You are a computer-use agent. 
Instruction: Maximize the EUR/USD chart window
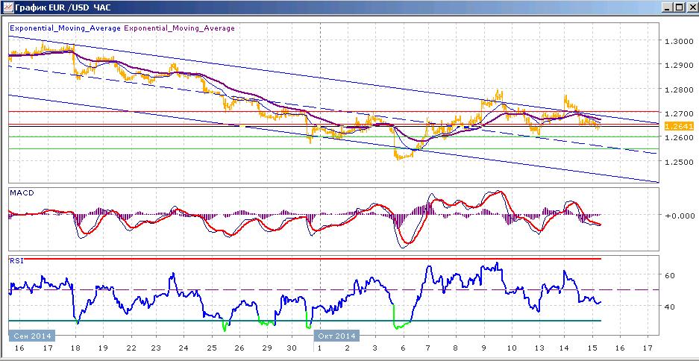coord(679,7)
